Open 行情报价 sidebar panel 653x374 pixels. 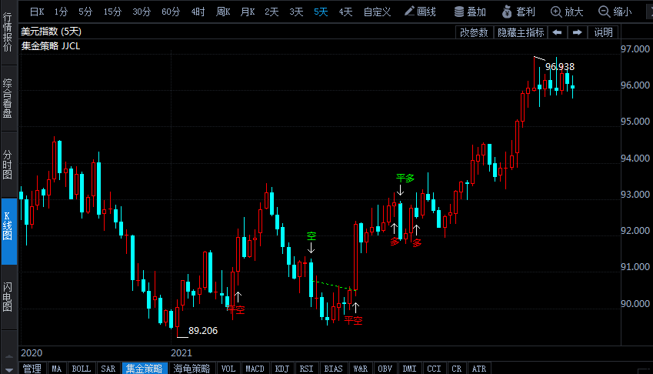(8, 32)
